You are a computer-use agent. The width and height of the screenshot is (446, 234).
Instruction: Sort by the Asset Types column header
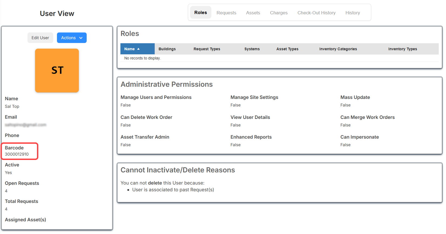coord(287,49)
